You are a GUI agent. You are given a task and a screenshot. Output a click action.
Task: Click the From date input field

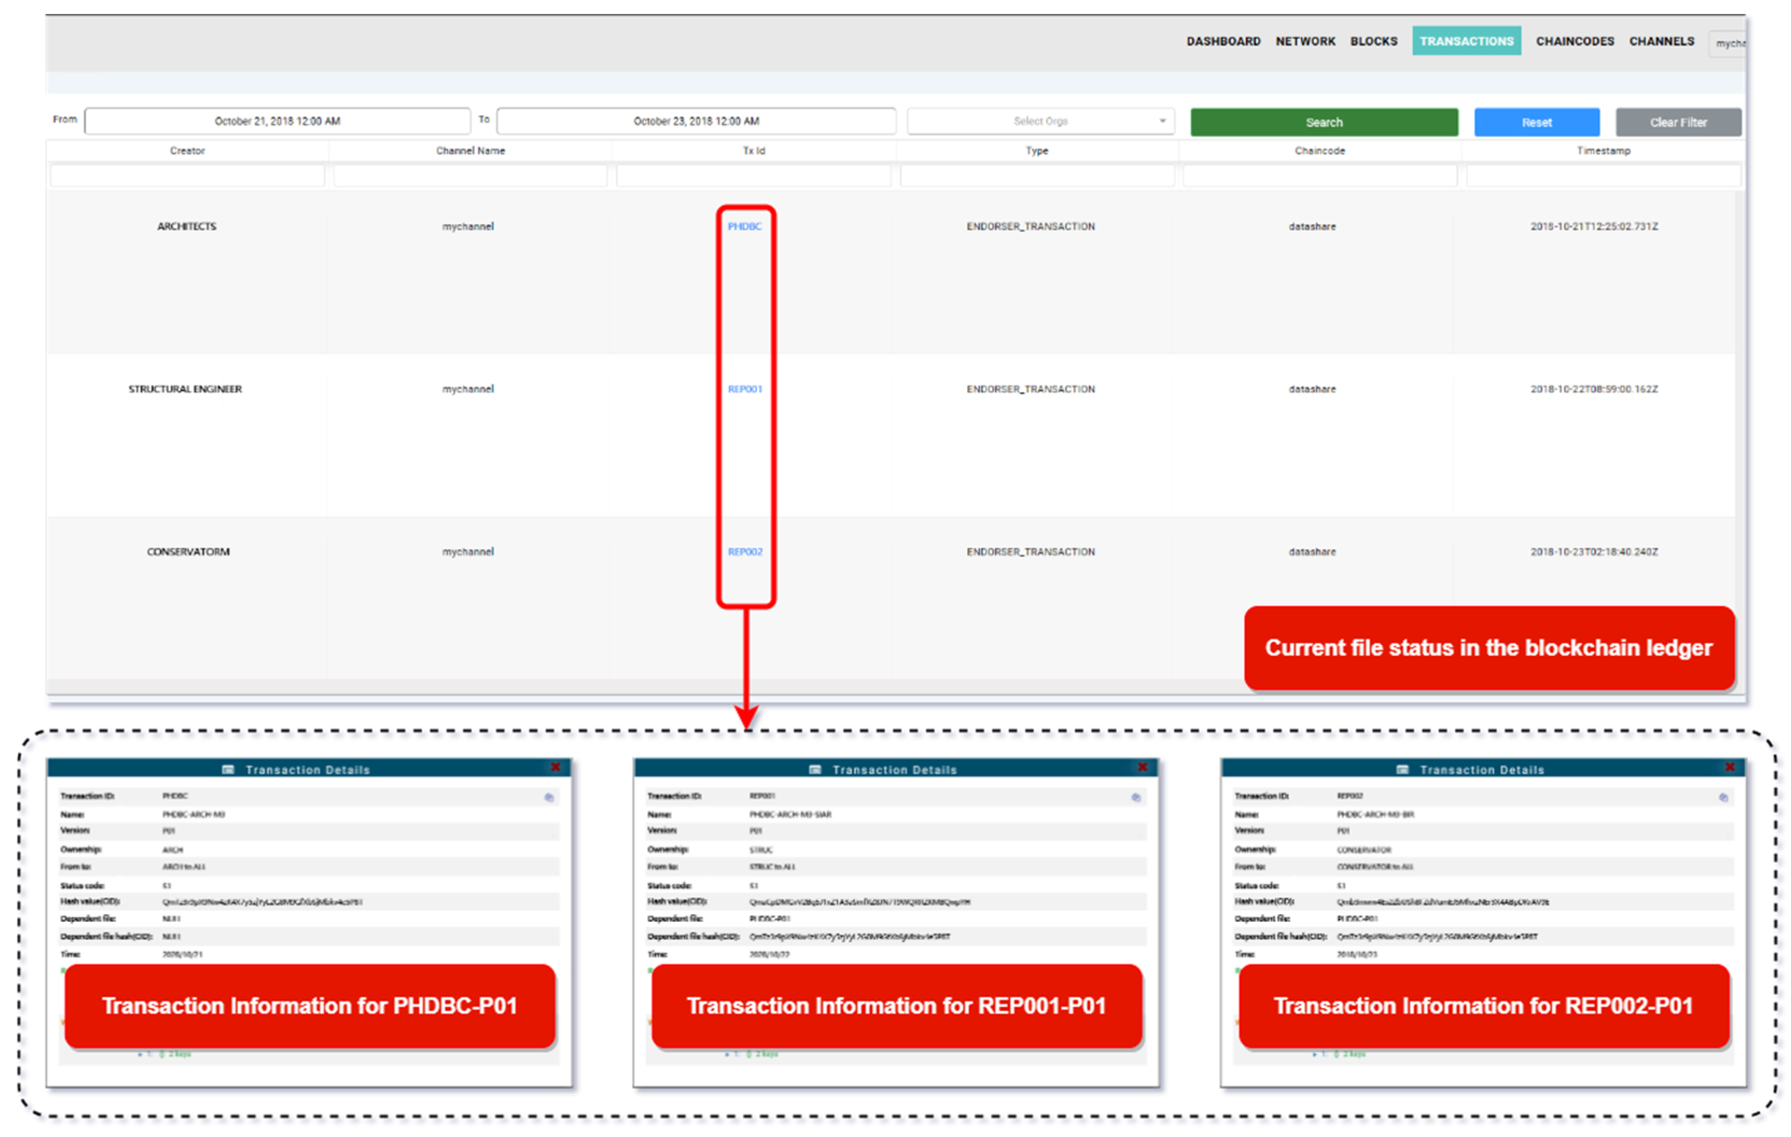277,121
